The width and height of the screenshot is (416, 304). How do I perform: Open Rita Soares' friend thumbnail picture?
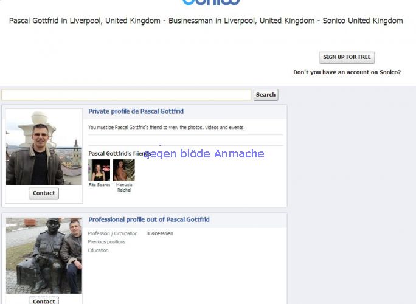click(99, 170)
